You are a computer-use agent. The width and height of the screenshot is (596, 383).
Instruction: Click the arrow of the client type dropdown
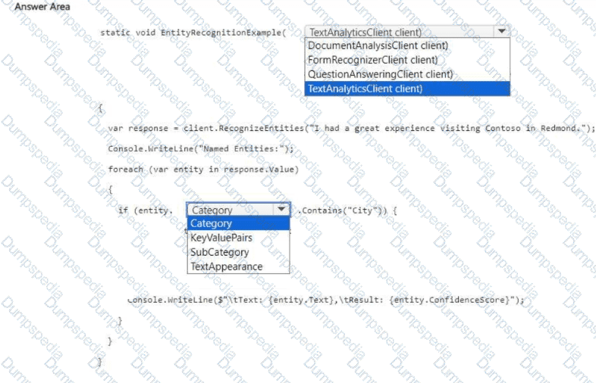click(501, 32)
